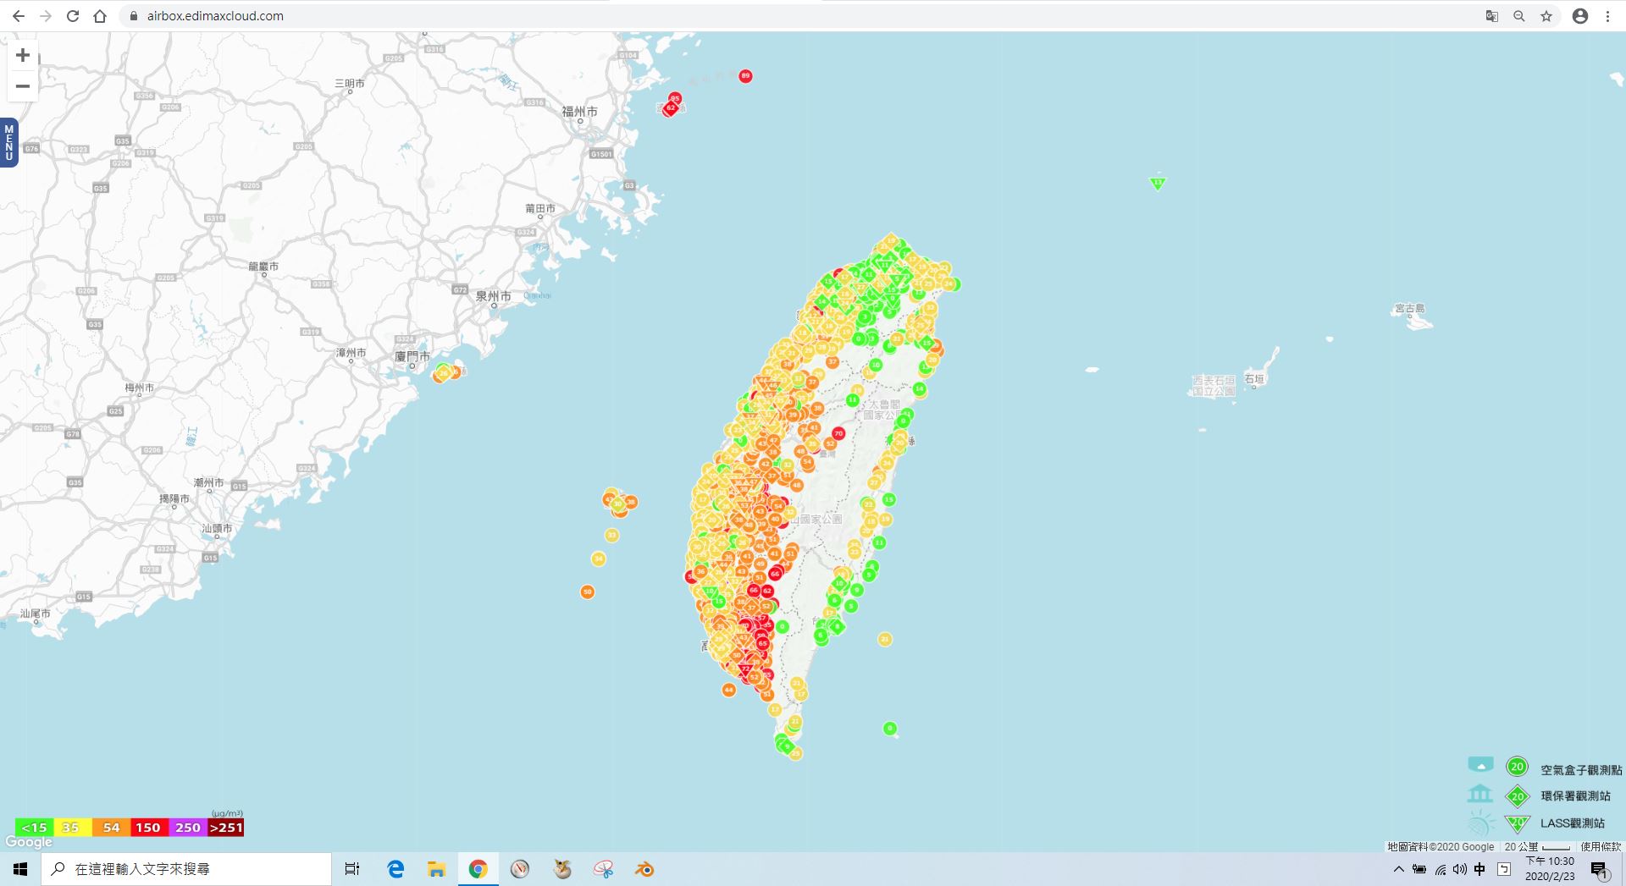Screen dimensions: 1626x886
Task: Zoom in on the map
Action: click(23, 56)
